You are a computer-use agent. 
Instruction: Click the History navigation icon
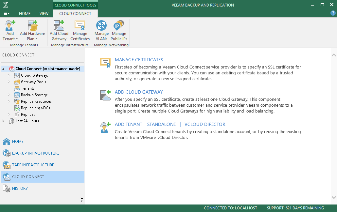(x=7, y=189)
